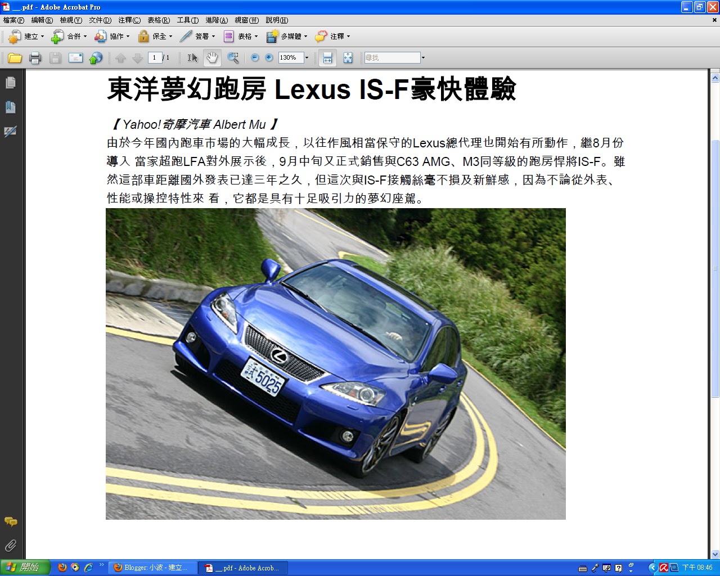Open the 視窗 (Window) menu
Image resolution: width=720 pixels, height=576 pixels.
(x=246, y=20)
